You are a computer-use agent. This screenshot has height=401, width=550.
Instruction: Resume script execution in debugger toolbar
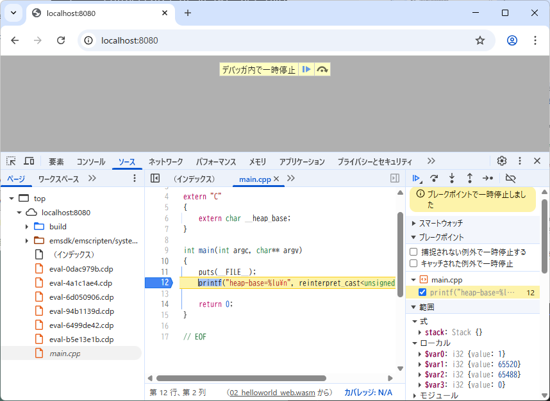[x=416, y=179]
